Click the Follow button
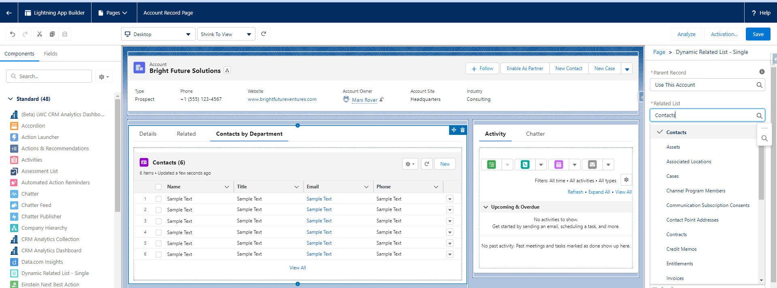This screenshot has width=777, height=288. pyautogui.click(x=483, y=68)
